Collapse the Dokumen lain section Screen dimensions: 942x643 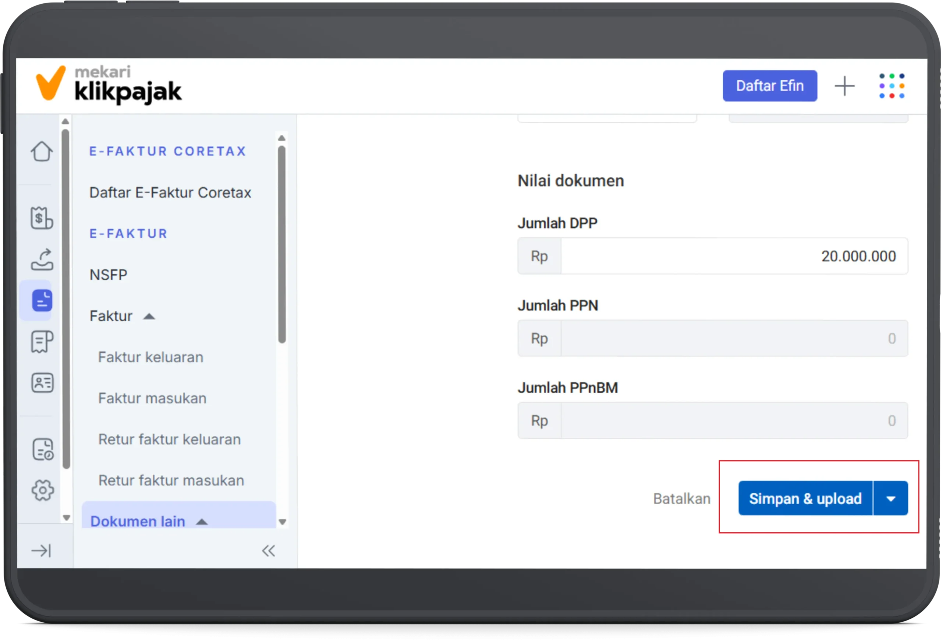202,522
